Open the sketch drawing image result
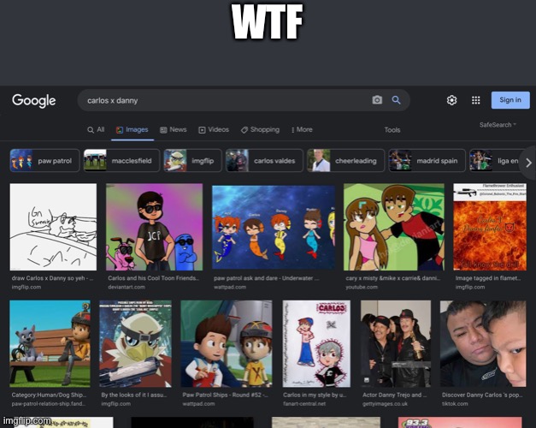 pyautogui.click(x=53, y=227)
